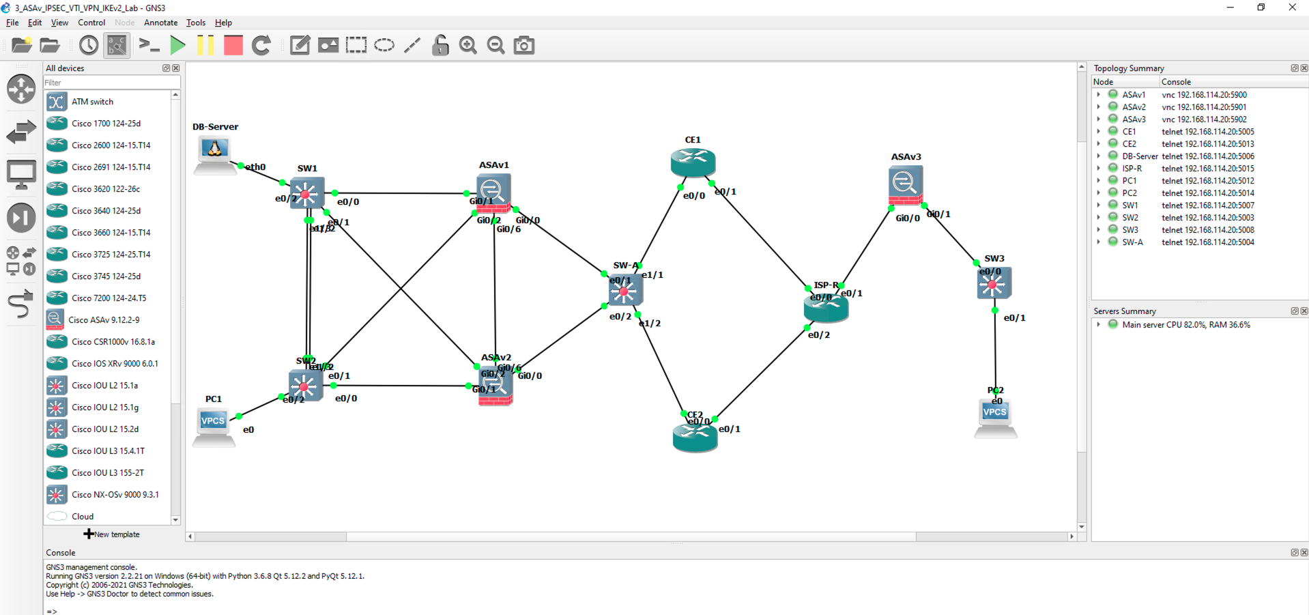Image resolution: width=1309 pixels, height=615 pixels.
Task: Open the File menu
Action: click(x=12, y=23)
